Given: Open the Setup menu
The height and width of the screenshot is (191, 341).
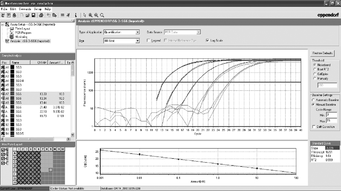Looking at the screenshot, I should 38,9.
